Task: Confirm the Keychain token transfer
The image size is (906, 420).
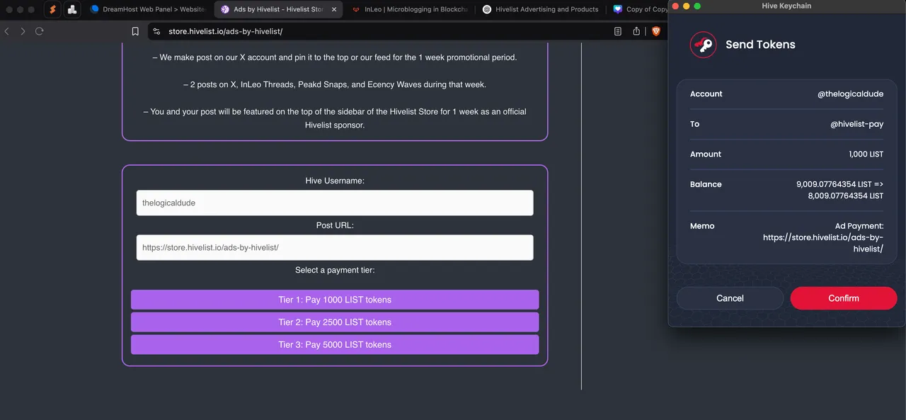Action: tap(844, 298)
